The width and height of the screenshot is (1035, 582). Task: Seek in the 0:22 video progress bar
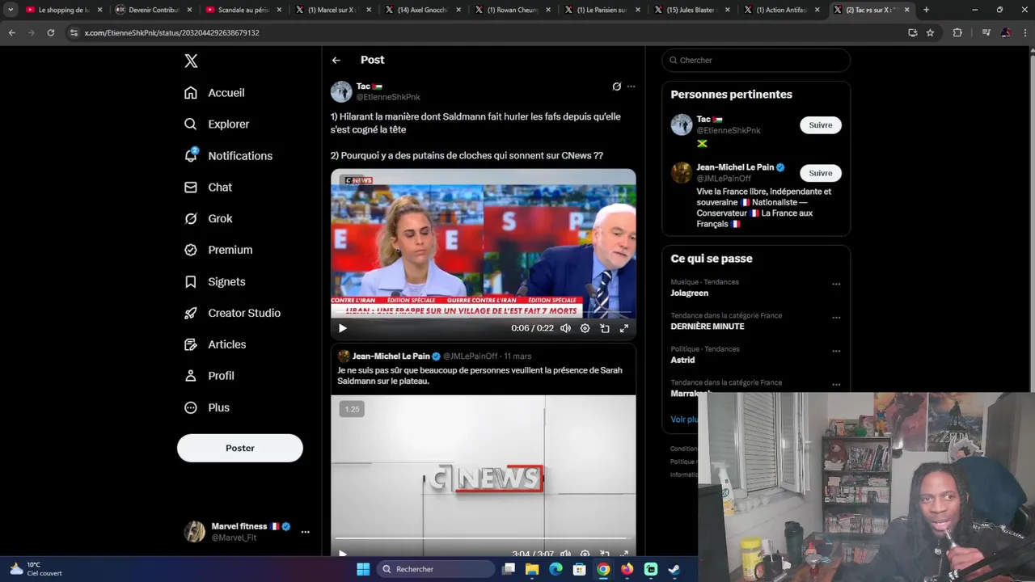point(484,313)
